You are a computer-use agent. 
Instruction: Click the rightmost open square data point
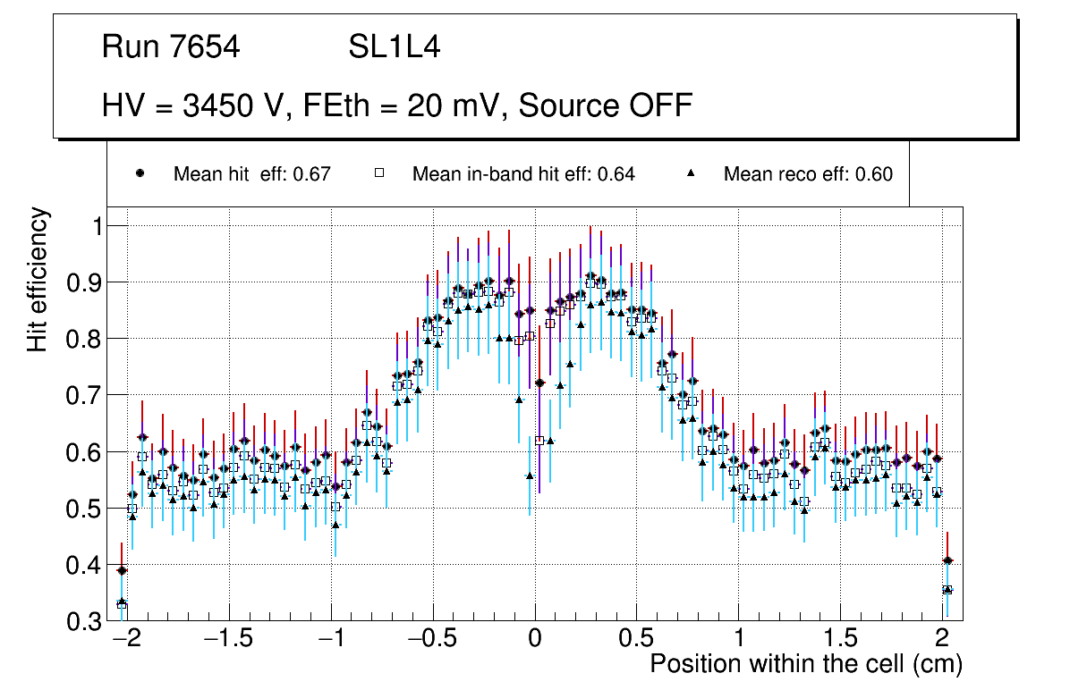coord(947,590)
